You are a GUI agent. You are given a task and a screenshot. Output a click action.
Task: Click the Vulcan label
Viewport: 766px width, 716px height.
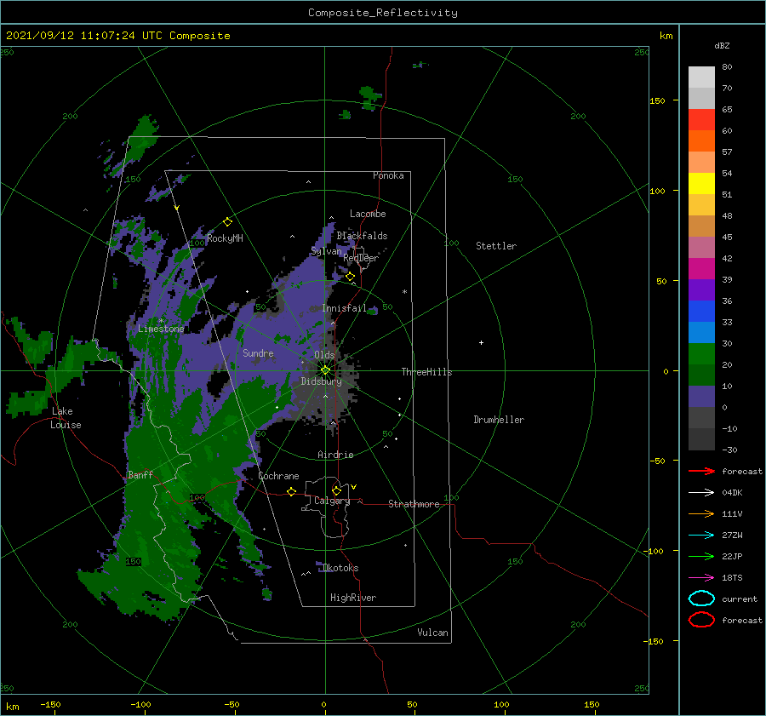click(x=433, y=633)
